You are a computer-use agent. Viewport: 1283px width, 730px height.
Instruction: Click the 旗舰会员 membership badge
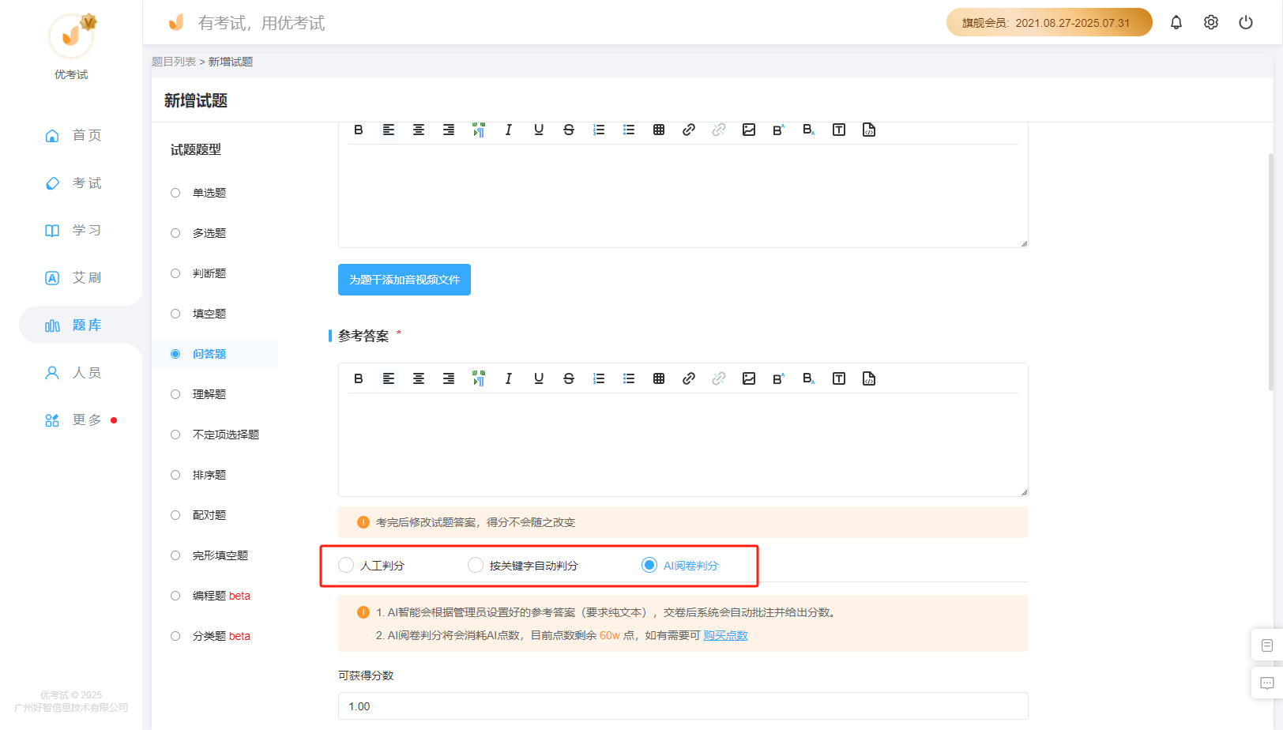[x=1049, y=22]
